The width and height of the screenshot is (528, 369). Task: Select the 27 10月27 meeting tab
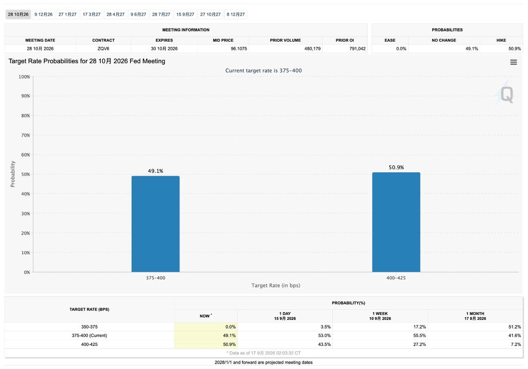coord(210,14)
